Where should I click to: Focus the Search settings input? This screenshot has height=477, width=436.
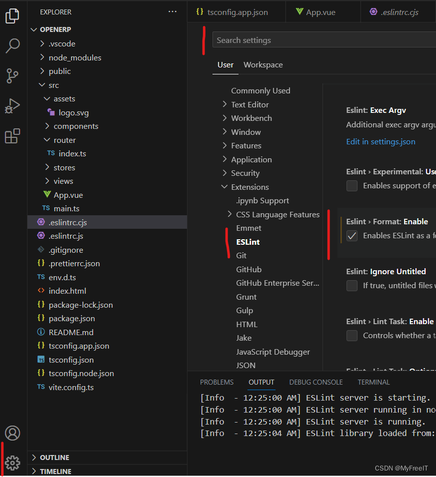pos(324,40)
